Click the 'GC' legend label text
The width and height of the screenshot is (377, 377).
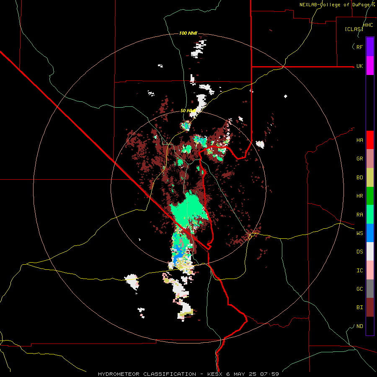359,289
